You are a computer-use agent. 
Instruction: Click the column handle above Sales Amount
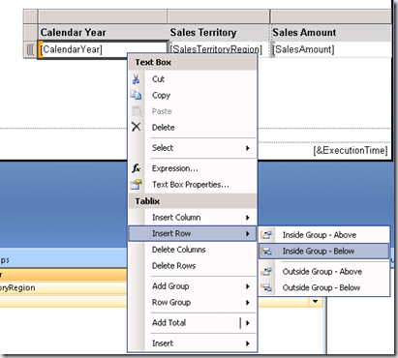[331, 16]
